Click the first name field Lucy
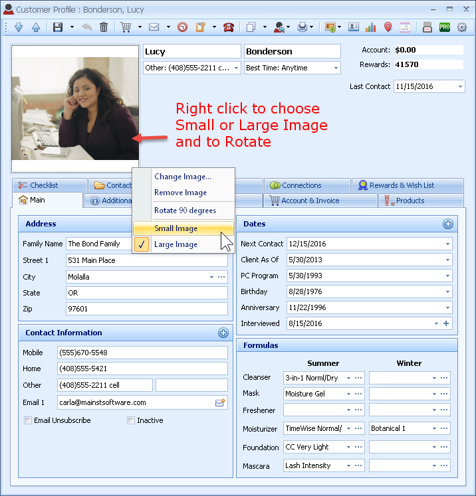Screen dimensions: 476x496 [192, 51]
